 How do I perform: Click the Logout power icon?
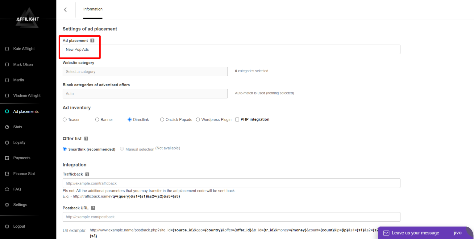tap(7, 226)
